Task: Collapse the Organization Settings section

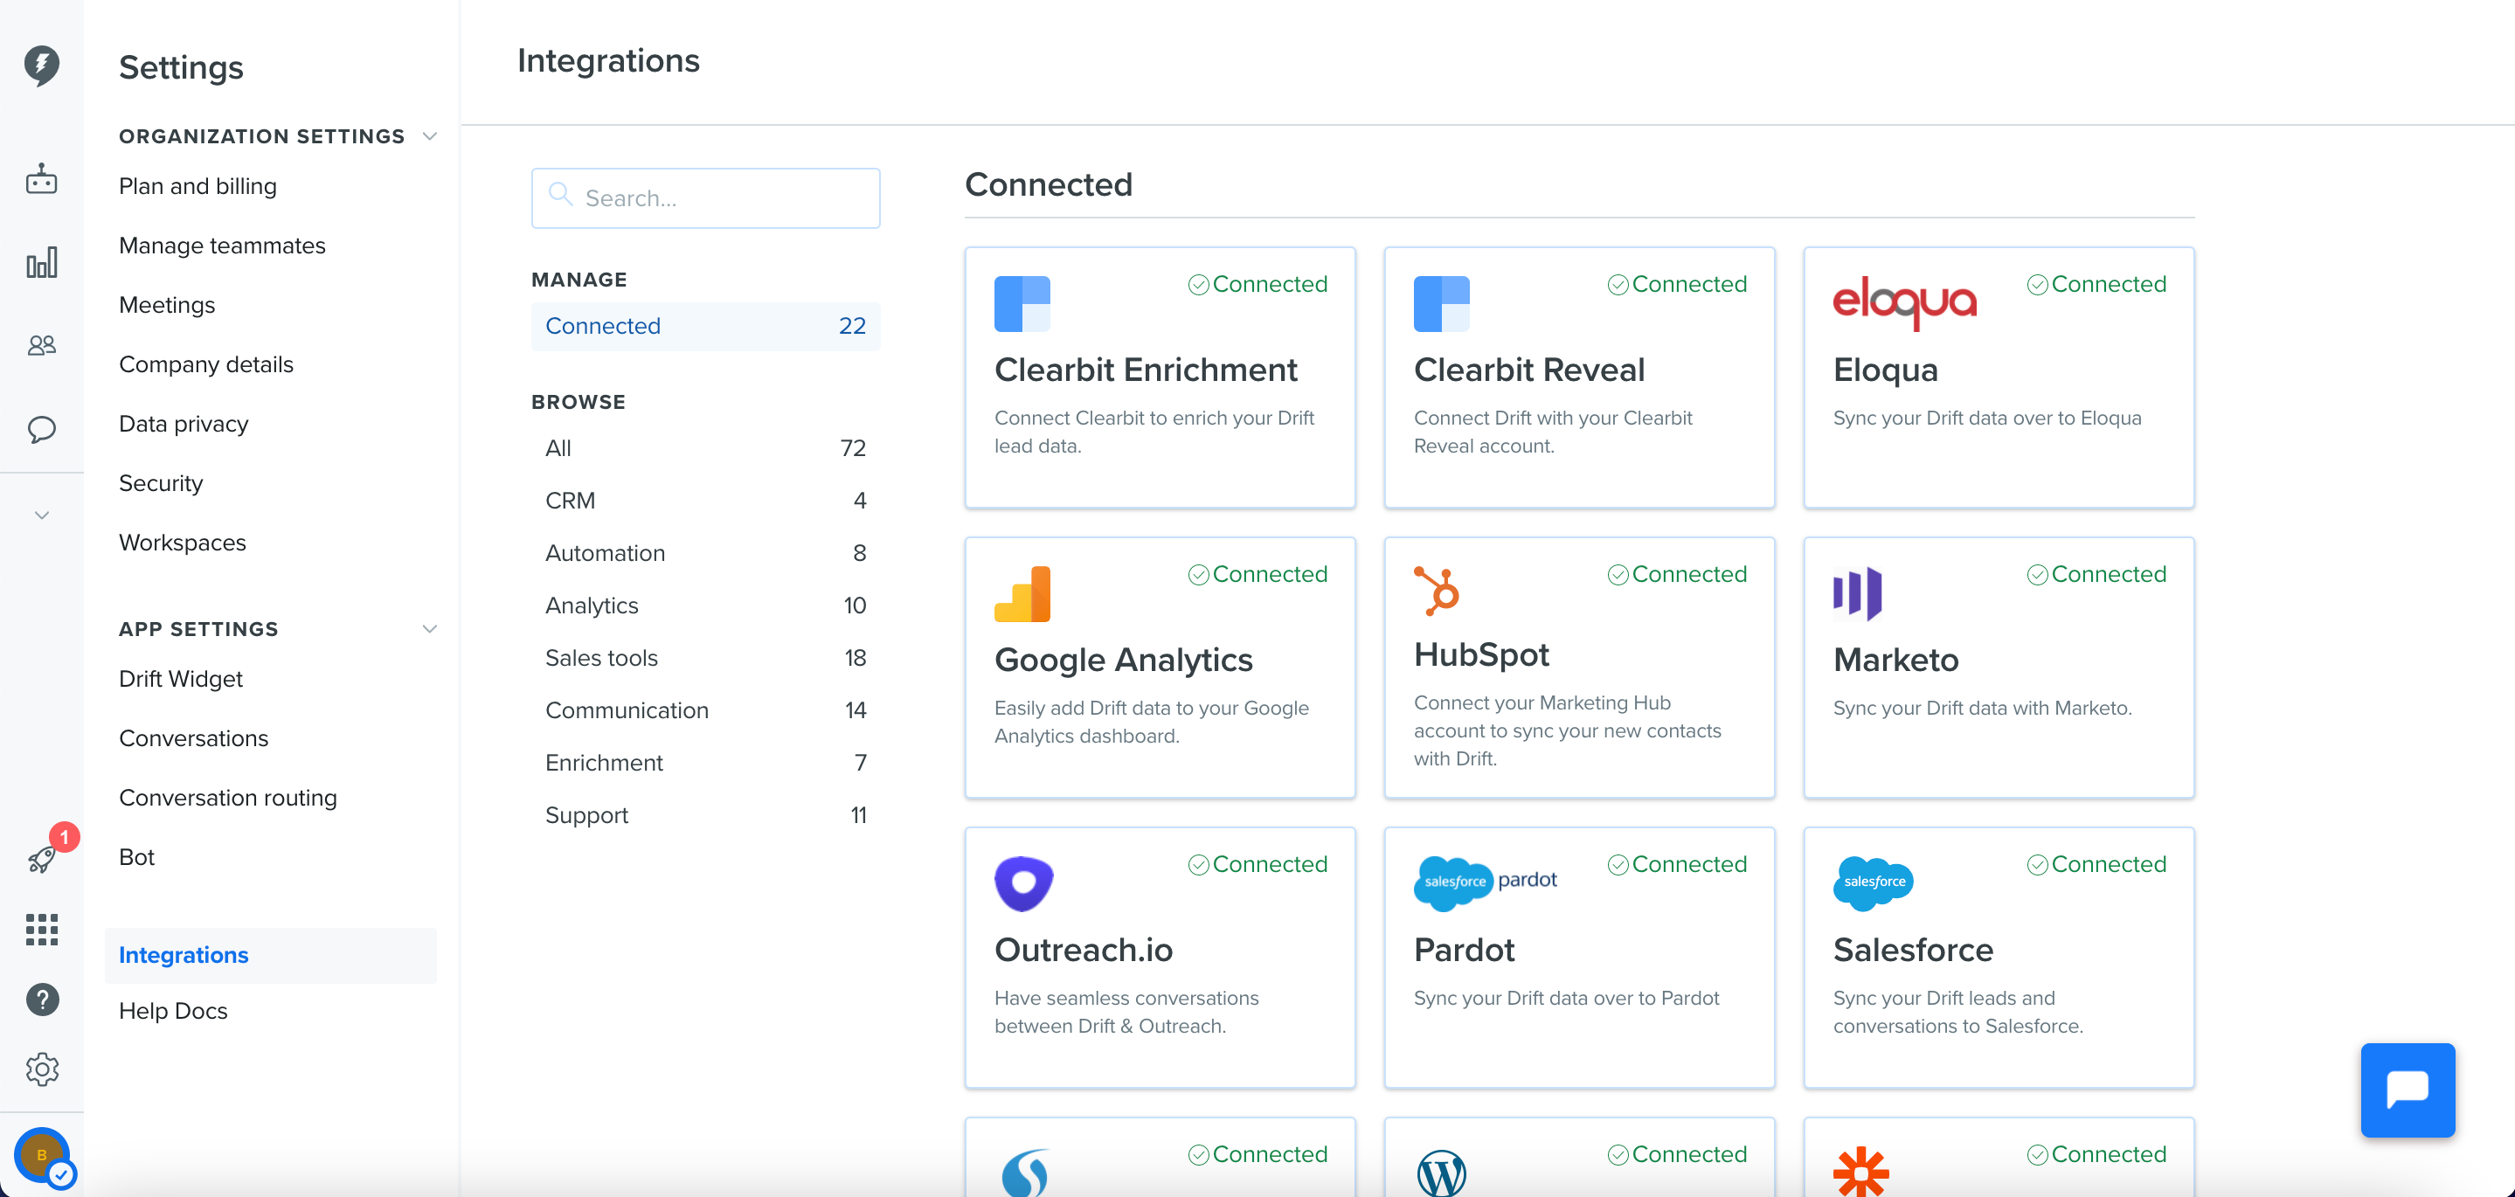Action: (430, 135)
